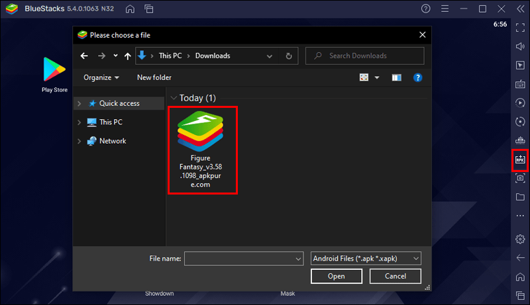530x305 pixels.
Task: Click the Cancel button
Action: [x=395, y=276]
